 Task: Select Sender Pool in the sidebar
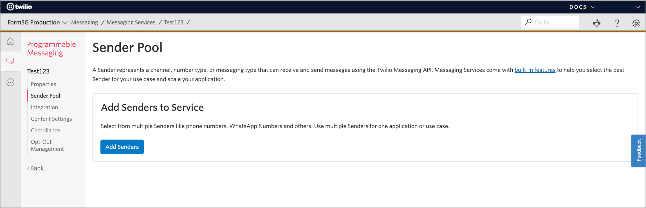(45, 96)
